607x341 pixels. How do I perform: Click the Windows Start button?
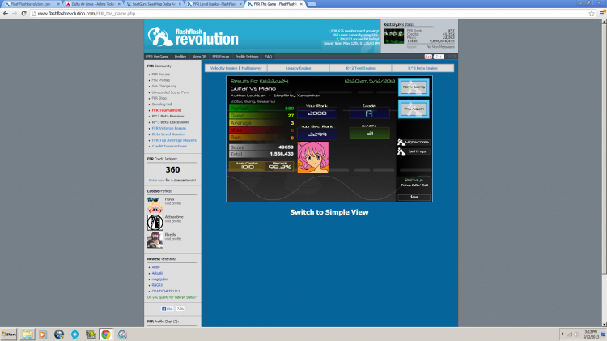[9, 335]
